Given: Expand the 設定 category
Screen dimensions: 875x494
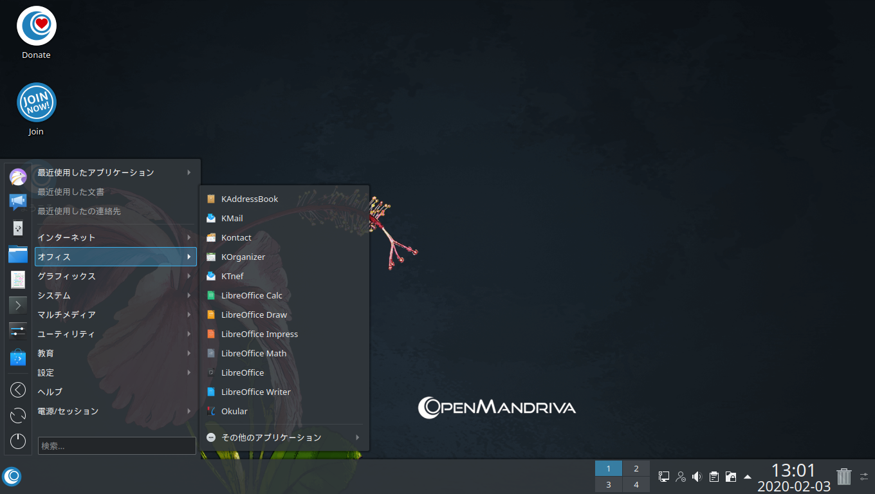Looking at the screenshot, I should coord(116,372).
